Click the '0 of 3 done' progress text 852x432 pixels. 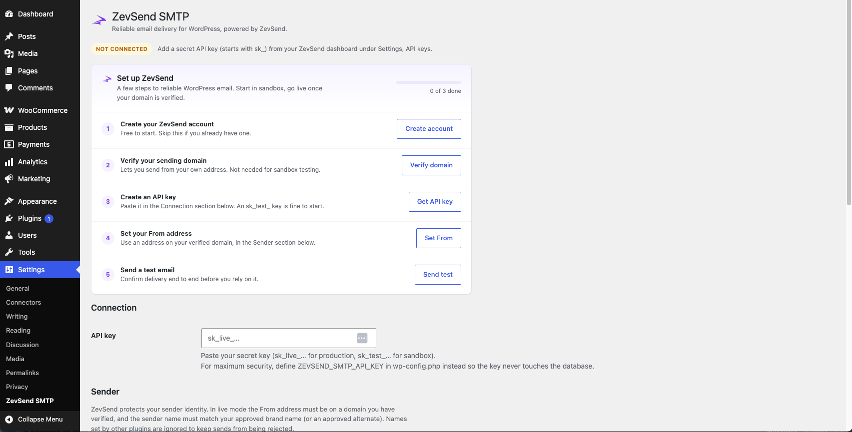445,91
